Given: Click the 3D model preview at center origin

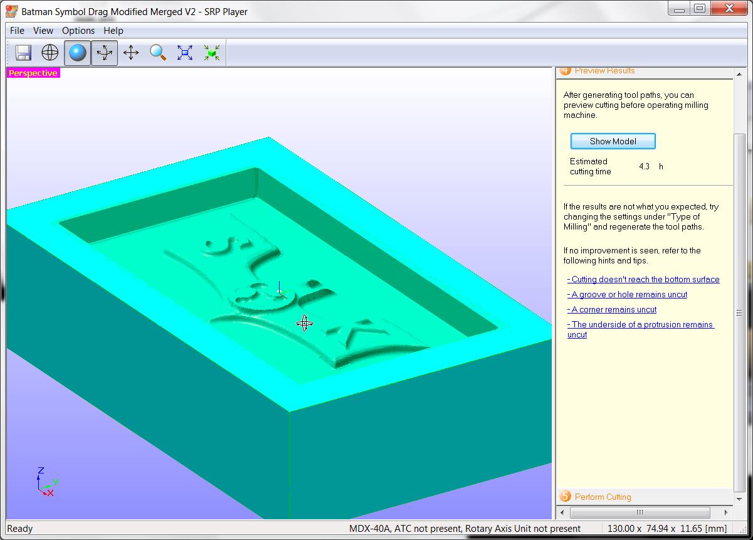Looking at the screenshot, I should click(x=279, y=293).
